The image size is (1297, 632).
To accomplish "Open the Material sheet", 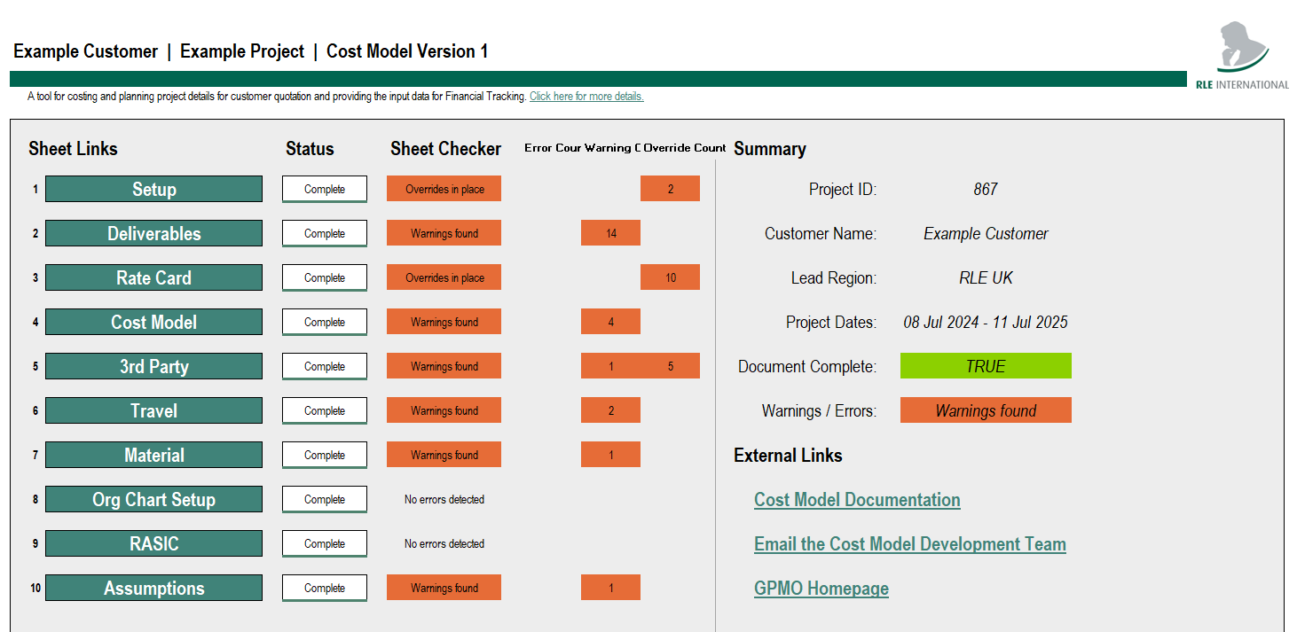I will [x=153, y=454].
